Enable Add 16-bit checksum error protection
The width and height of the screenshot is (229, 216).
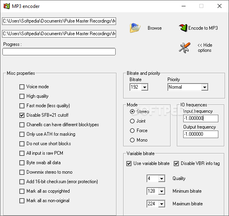22,182
